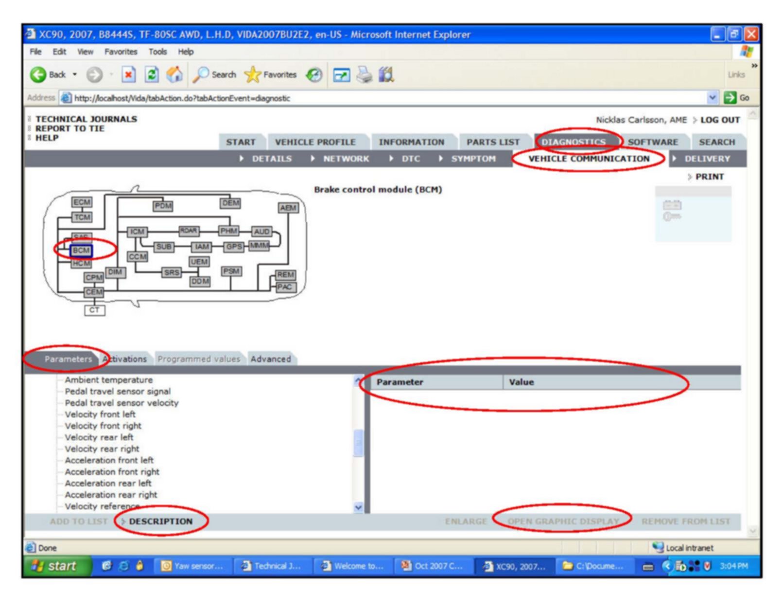Click the ECM module box
783x593 pixels.
click(82, 202)
